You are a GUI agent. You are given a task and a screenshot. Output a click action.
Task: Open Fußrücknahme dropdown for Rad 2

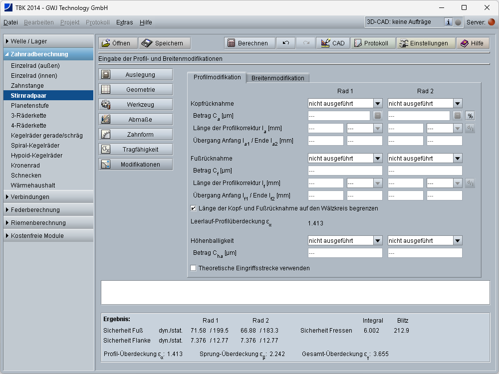458,158
